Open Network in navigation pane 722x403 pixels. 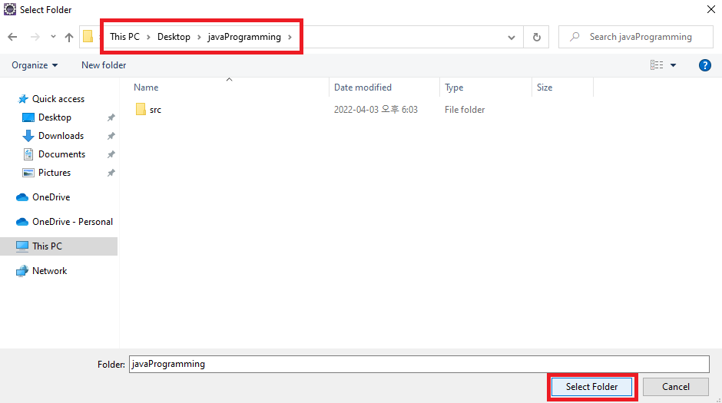click(50, 271)
